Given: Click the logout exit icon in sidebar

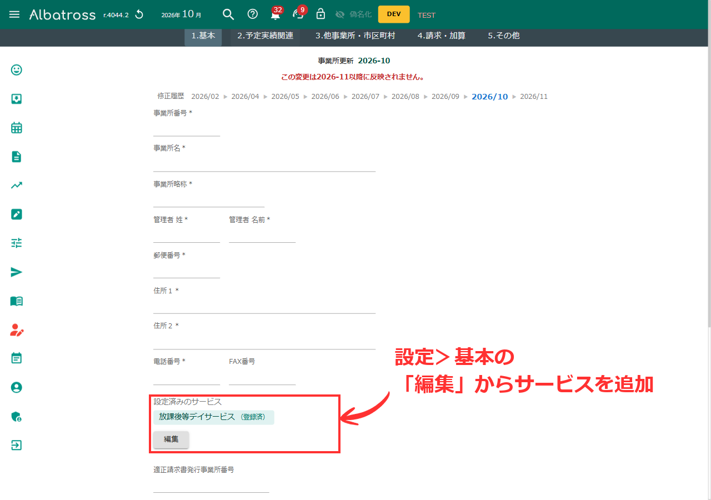Looking at the screenshot, I should 17,445.
